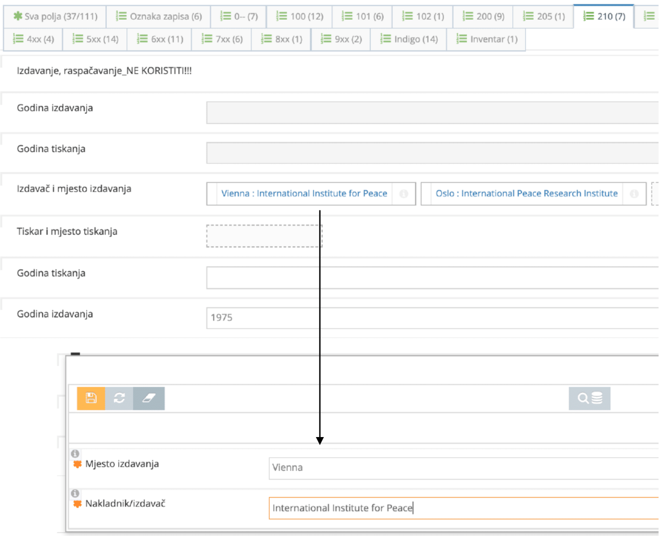Click the refresh icon in the toolbar
This screenshot has height=536, width=659.
tap(119, 398)
